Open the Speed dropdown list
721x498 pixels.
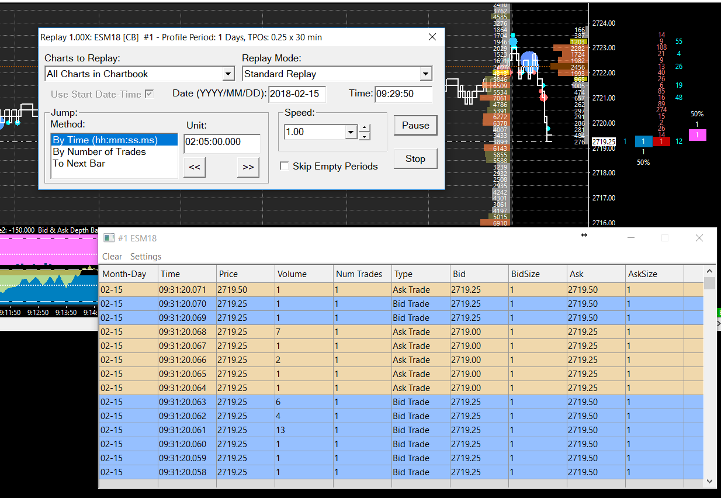tap(351, 132)
